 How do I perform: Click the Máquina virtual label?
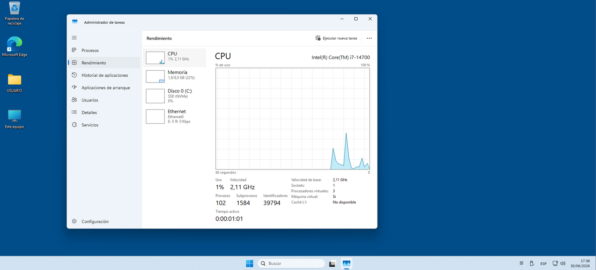pos(305,196)
